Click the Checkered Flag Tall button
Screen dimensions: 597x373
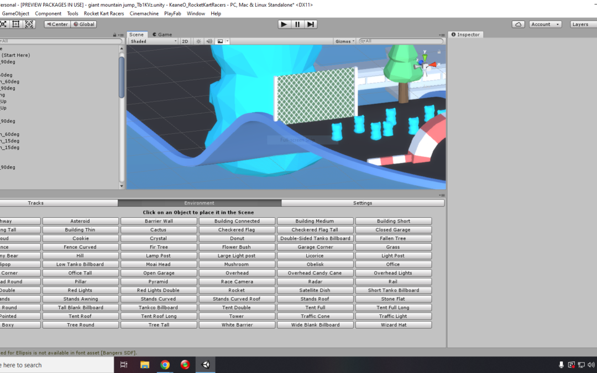pyautogui.click(x=315, y=230)
